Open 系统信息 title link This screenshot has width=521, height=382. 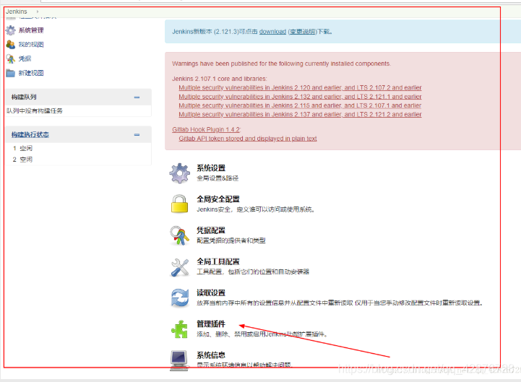pos(211,355)
